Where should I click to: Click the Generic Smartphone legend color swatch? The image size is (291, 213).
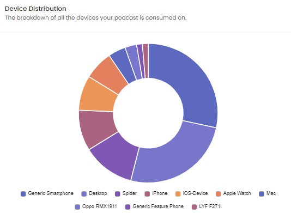click(x=23, y=194)
